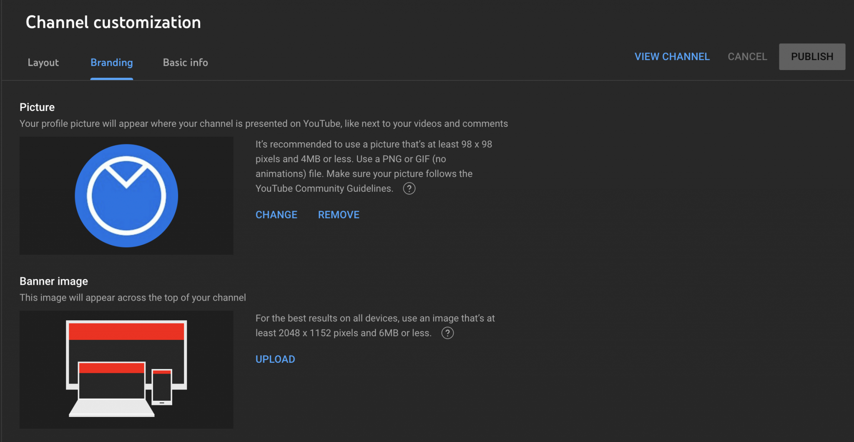Click the blue circular profile logo
The image size is (854, 442).
(x=126, y=196)
